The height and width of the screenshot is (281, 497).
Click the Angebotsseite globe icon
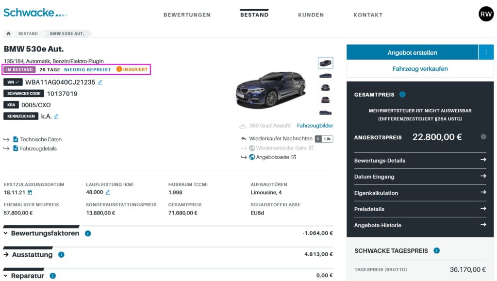click(252, 157)
